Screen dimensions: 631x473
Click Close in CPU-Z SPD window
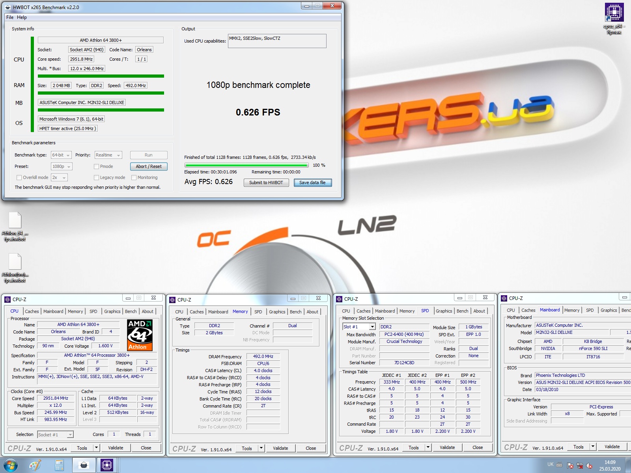478,447
